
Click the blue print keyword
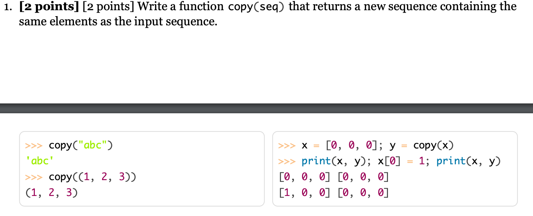pos(316,161)
